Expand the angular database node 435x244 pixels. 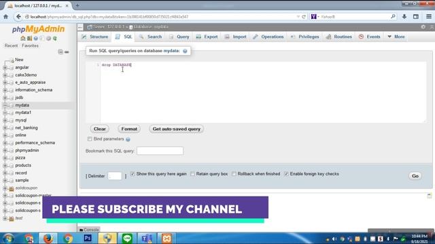coord(5,68)
